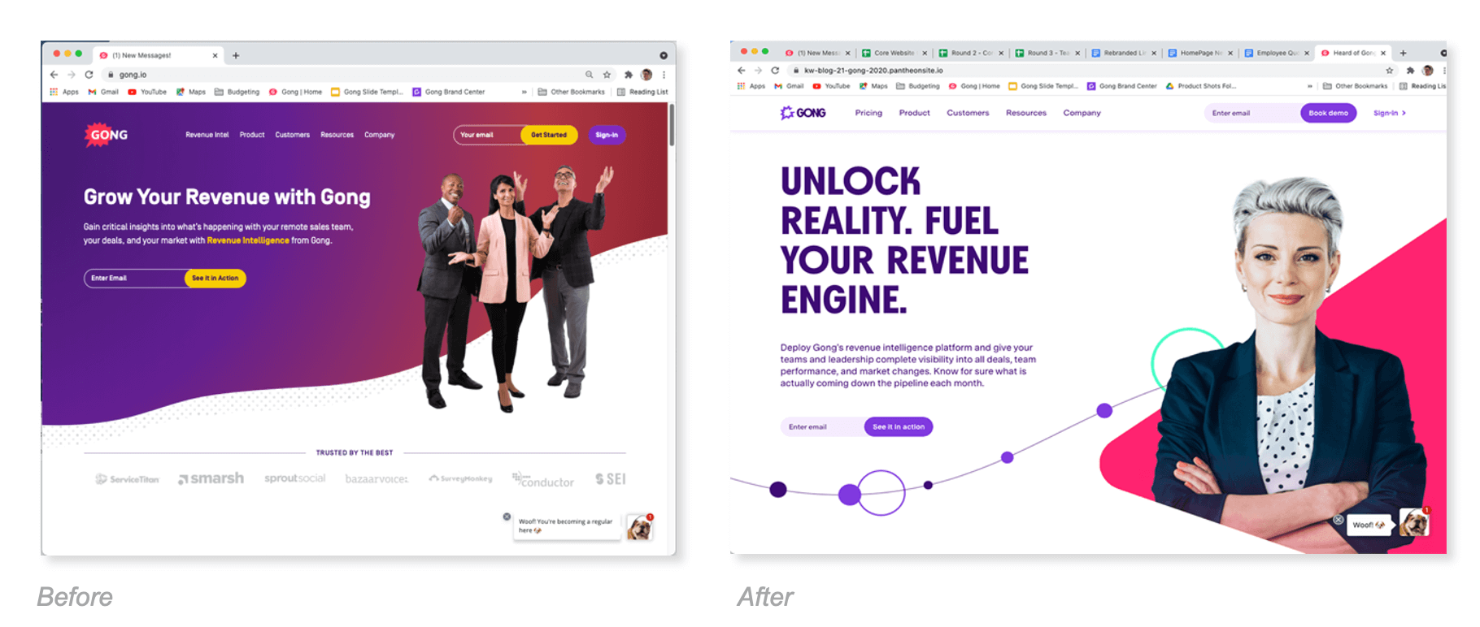
Task: Open the Reading List in the gong.io window
Action: [642, 92]
